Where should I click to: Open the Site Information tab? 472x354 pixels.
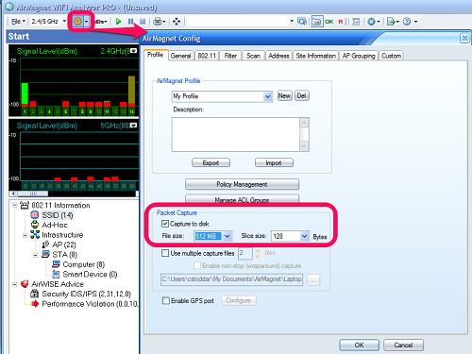coord(315,56)
